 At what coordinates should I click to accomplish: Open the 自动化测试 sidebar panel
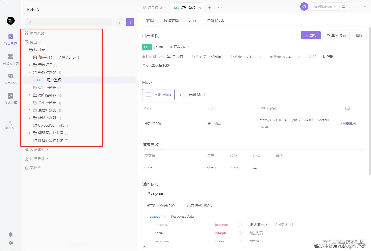(10, 59)
